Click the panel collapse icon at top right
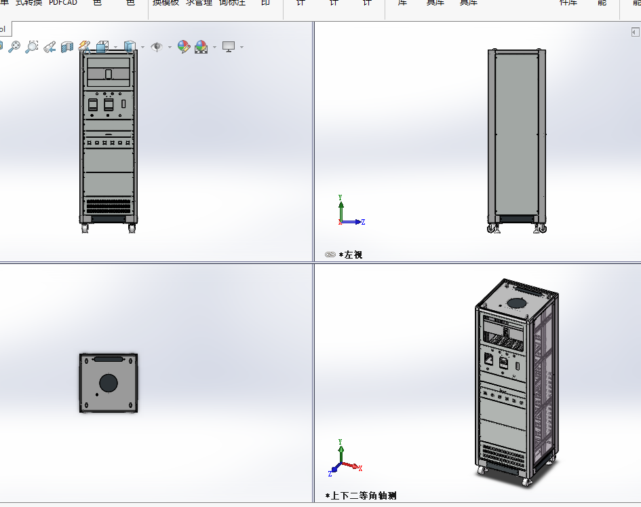The width and height of the screenshot is (641, 507). click(635, 32)
